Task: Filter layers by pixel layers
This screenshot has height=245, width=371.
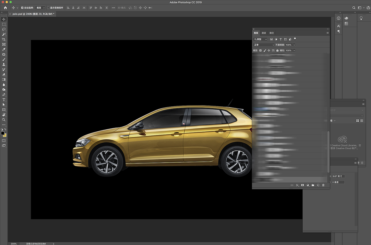Action: coord(271,39)
